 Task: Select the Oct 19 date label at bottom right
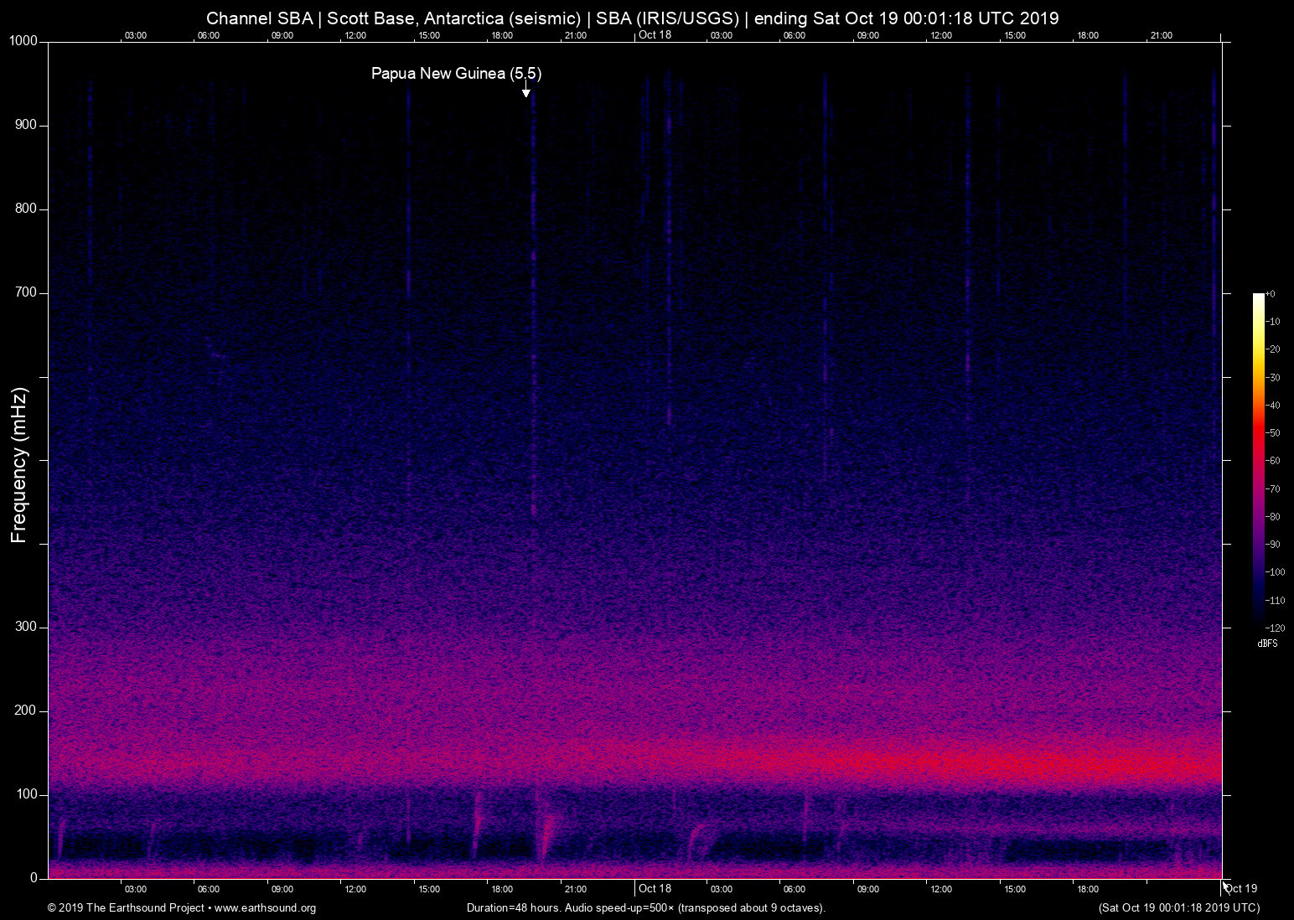click(1240, 888)
